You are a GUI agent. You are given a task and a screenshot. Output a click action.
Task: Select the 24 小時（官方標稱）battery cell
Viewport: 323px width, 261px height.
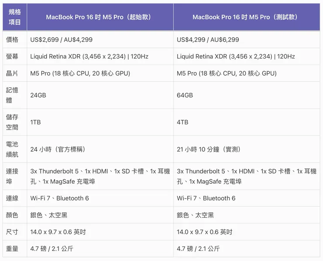(x=58, y=150)
